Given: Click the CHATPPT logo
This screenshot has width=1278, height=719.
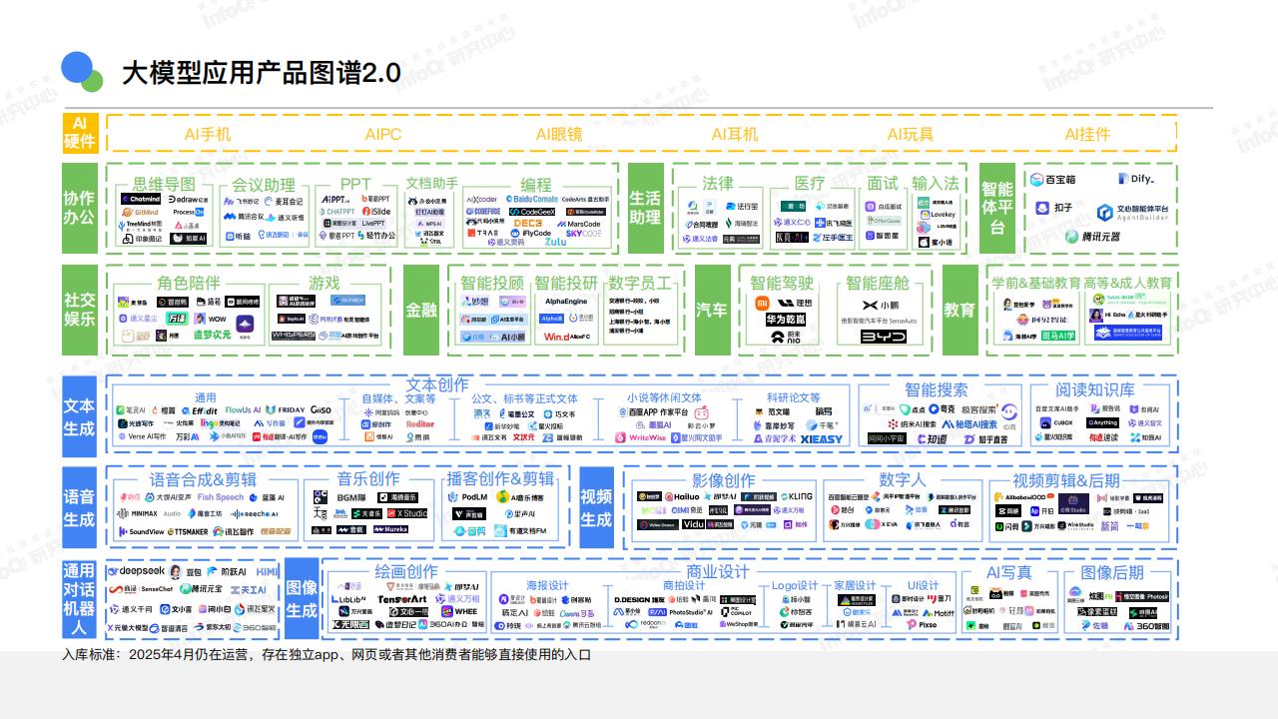Looking at the screenshot, I should [x=336, y=212].
